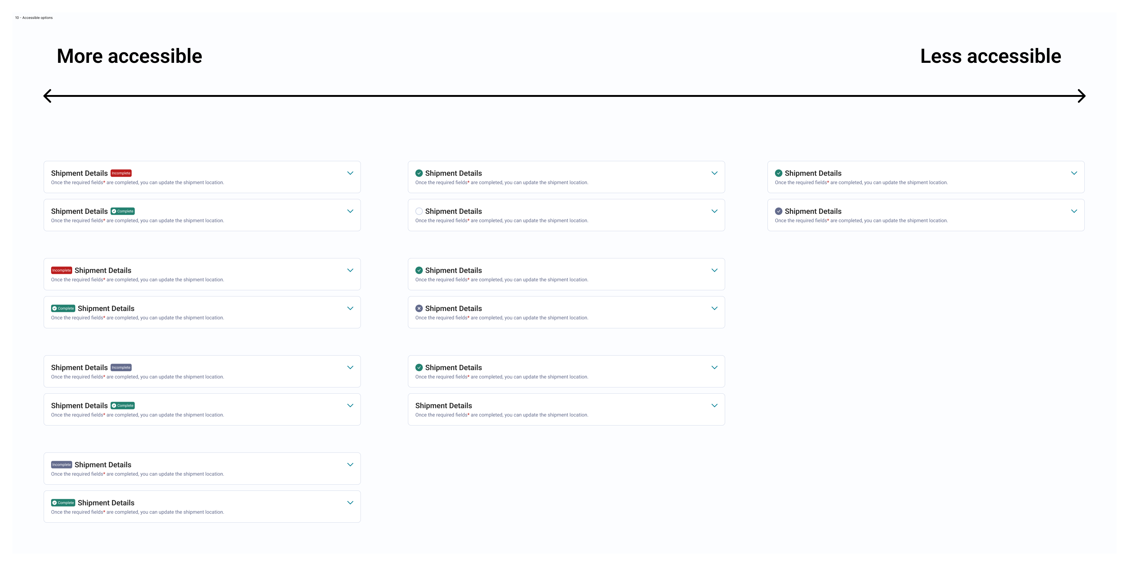Expand the card with trailing grey Incomplete badge
The image size is (1129, 566).
tap(350, 367)
